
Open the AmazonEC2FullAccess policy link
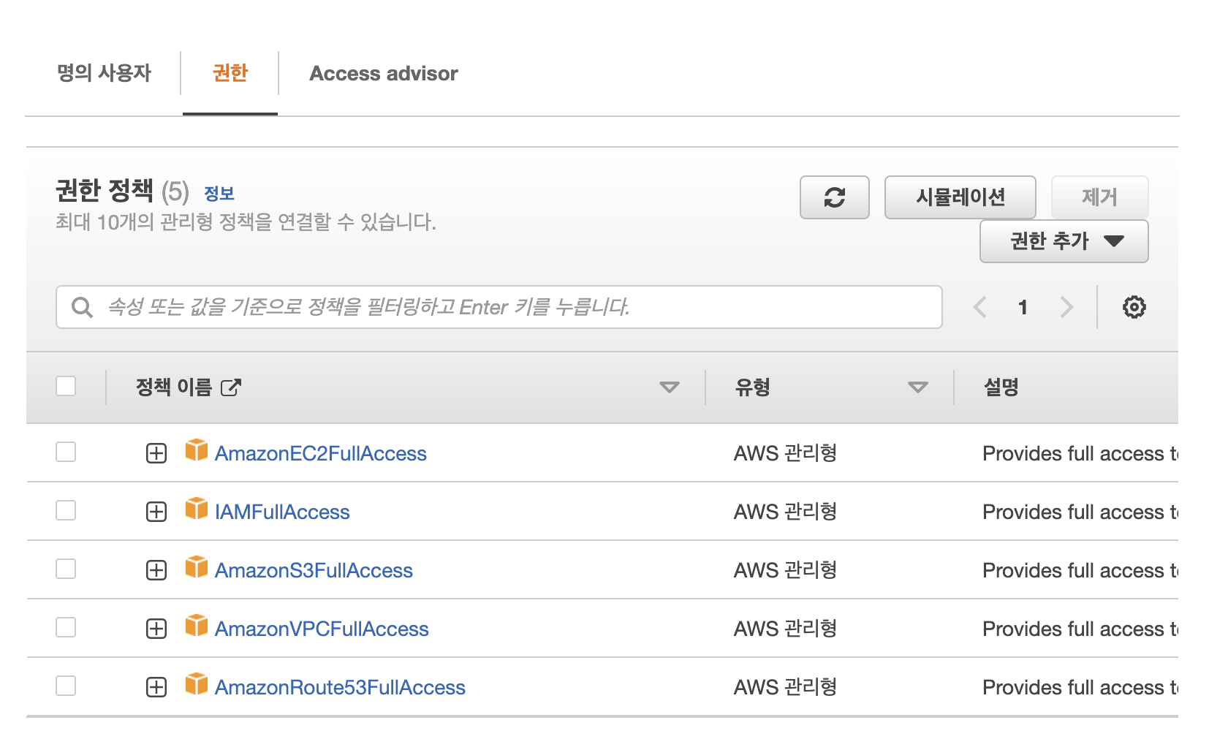321,453
